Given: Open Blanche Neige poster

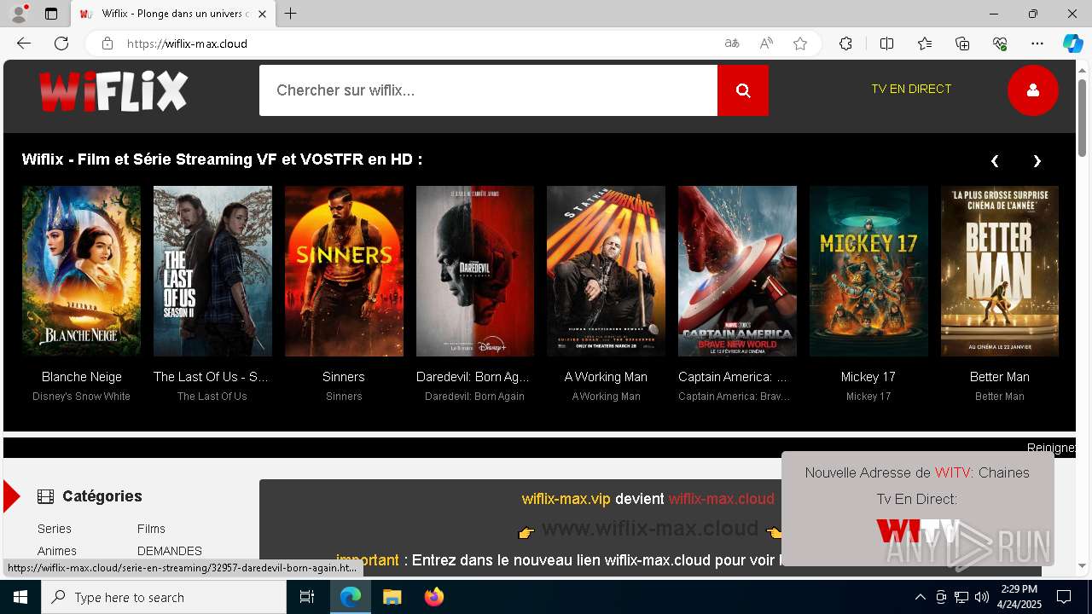Looking at the screenshot, I should 81,271.
